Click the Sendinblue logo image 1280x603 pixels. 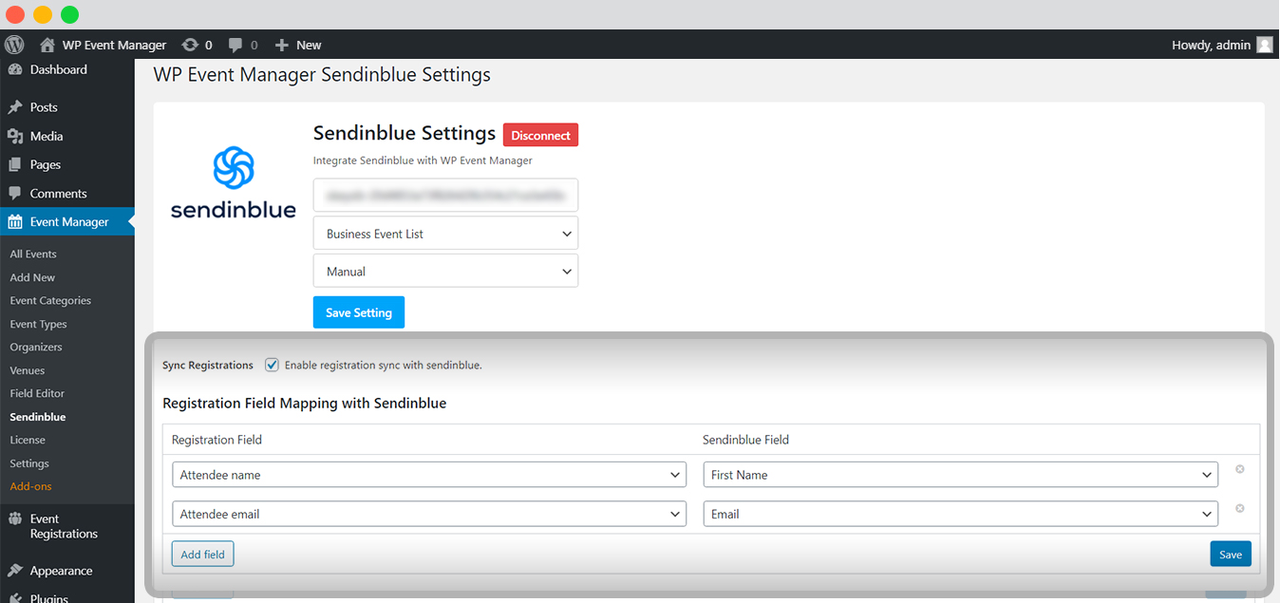pyautogui.click(x=233, y=182)
